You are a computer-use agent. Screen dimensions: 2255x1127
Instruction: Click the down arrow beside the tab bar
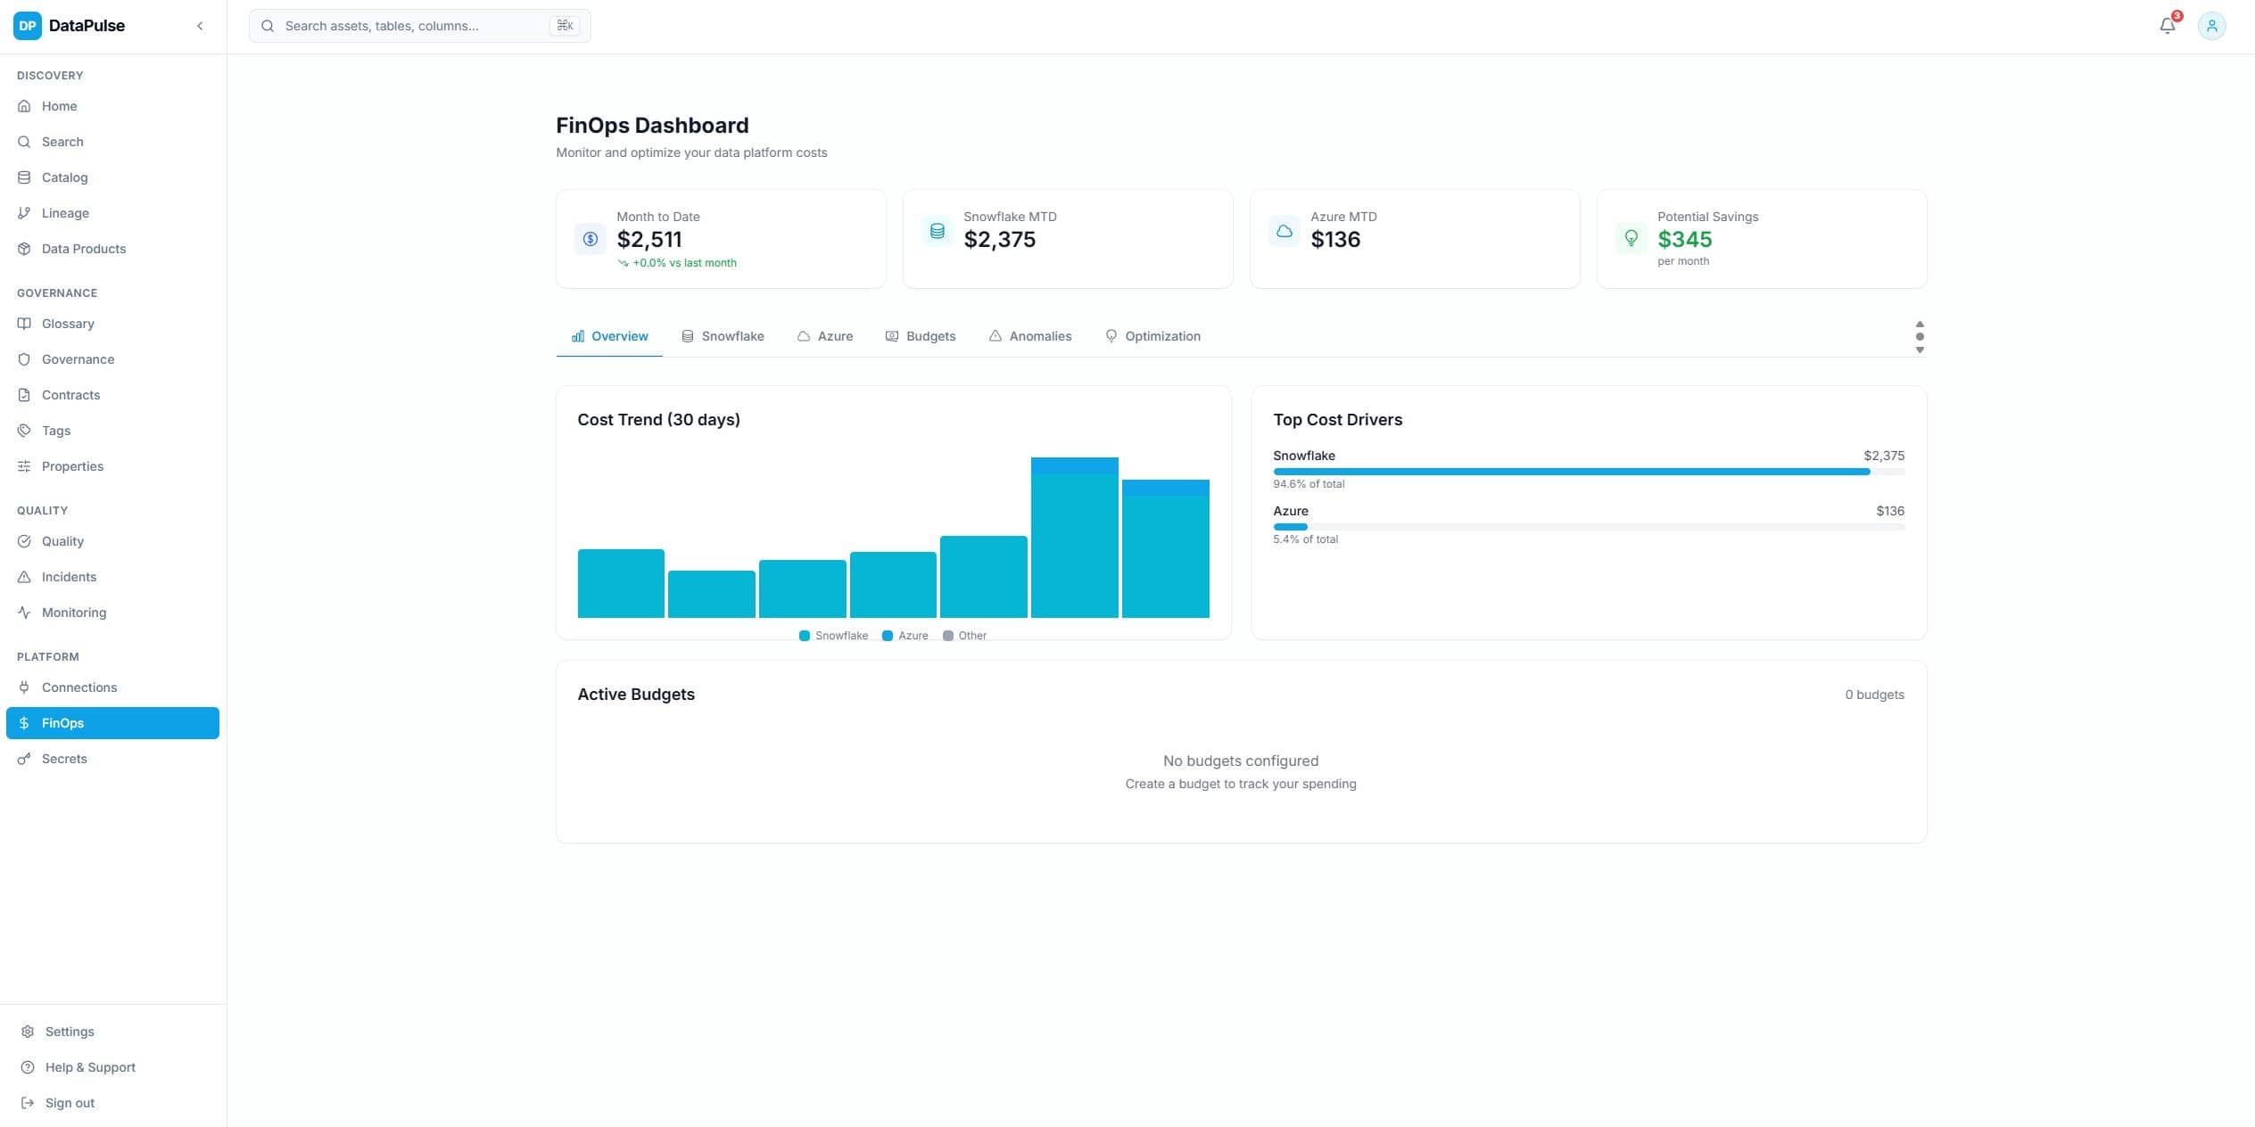pos(1920,350)
